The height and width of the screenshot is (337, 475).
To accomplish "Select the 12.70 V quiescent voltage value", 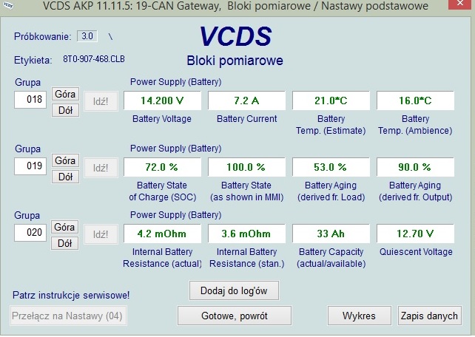I will (x=415, y=234).
